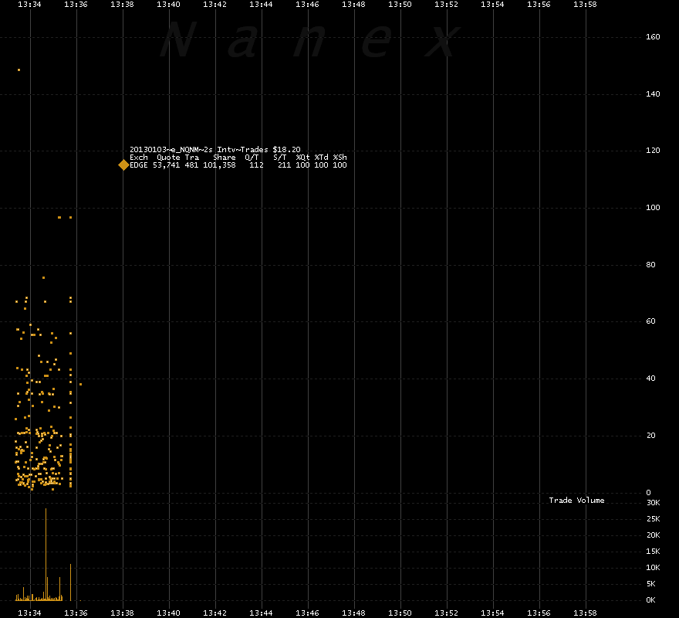The height and width of the screenshot is (618, 679).
Task: Click '13:44' on the bottom time axis
Action: tap(261, 613)
